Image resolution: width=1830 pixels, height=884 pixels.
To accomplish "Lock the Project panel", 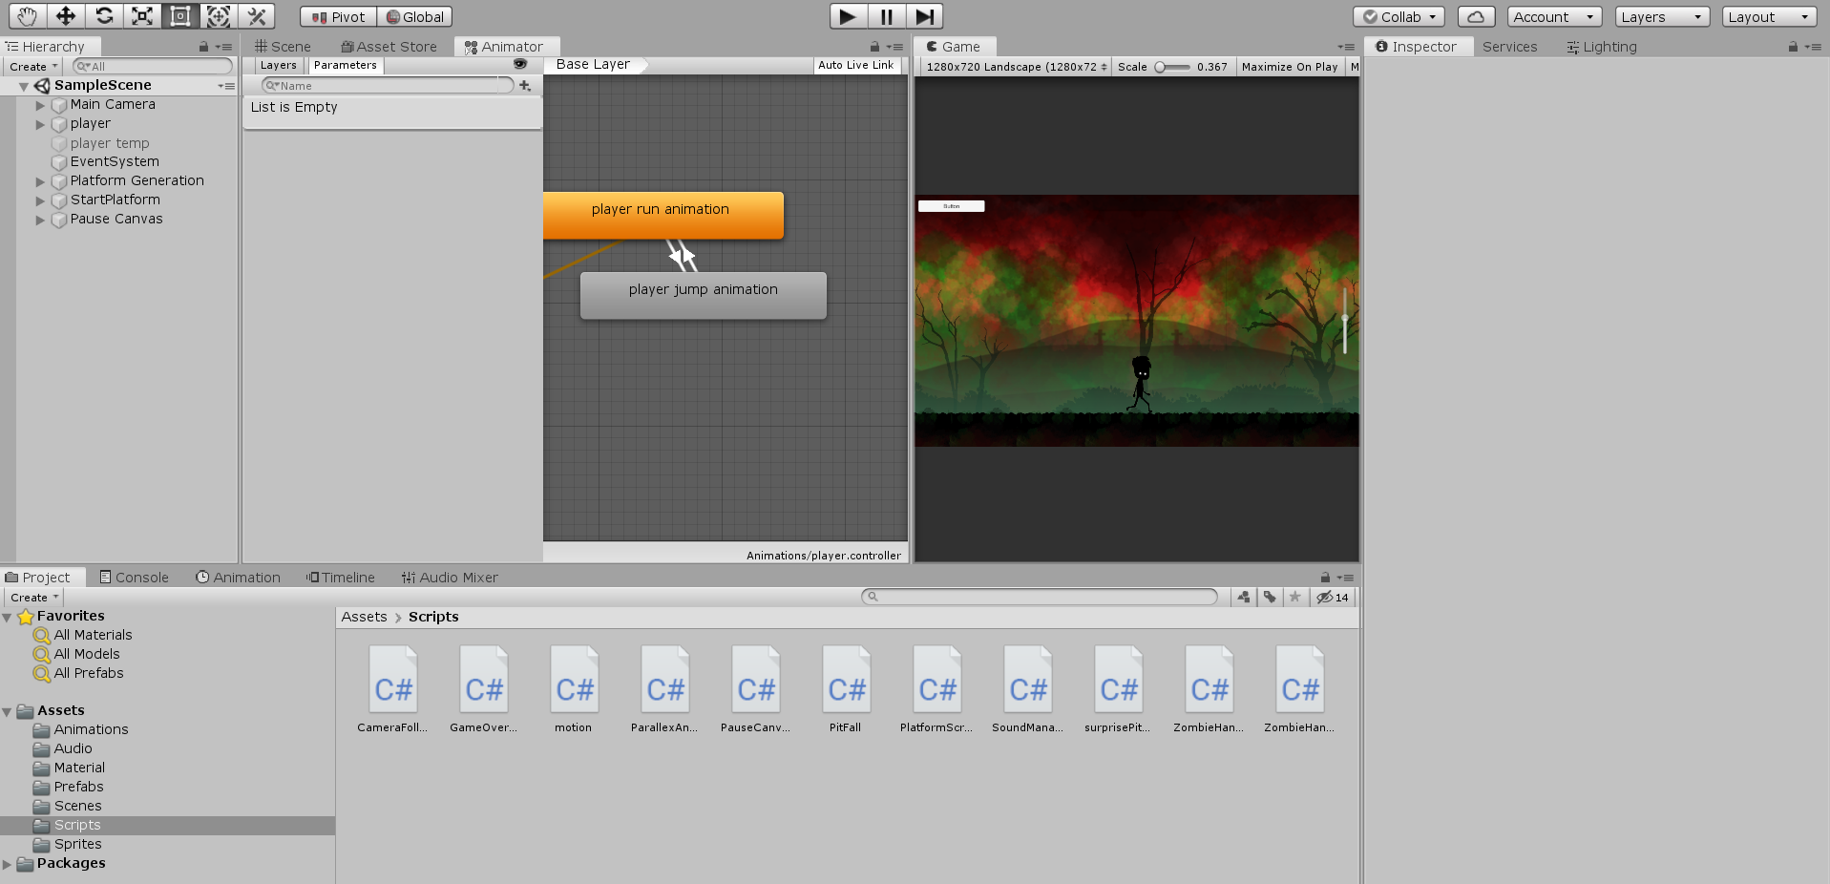I will (x=1325, y=577).
